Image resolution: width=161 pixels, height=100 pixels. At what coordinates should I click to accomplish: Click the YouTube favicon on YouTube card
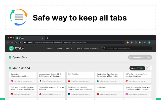tap(69, 81)
